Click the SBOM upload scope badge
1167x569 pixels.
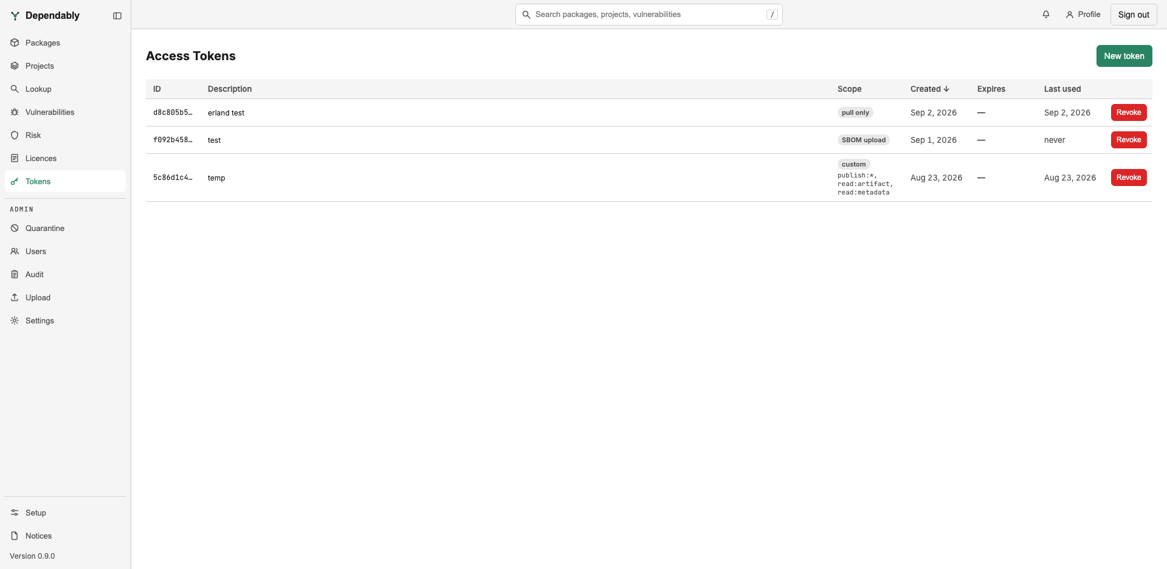pos(864,140)
